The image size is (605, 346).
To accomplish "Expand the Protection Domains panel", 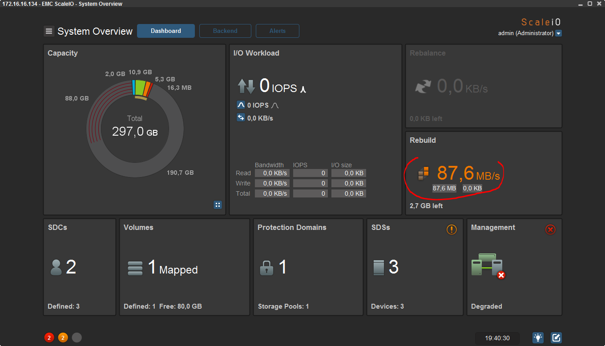I will coord(308,267).
